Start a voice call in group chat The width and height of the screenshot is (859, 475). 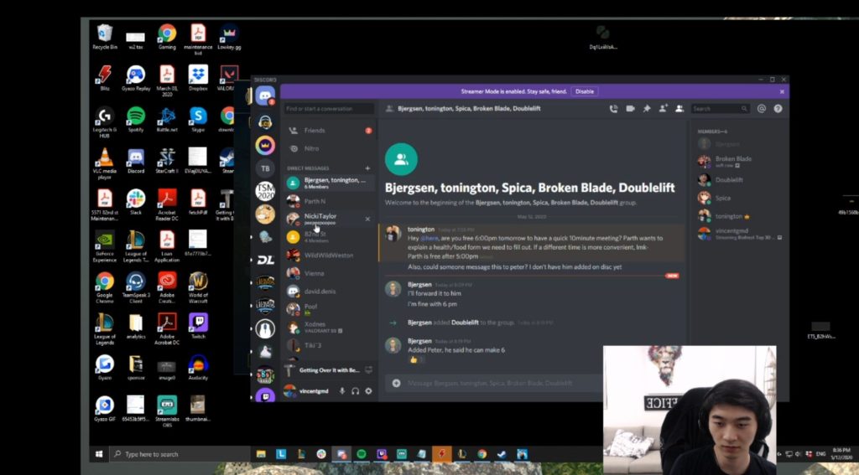(x=613, y=109)
